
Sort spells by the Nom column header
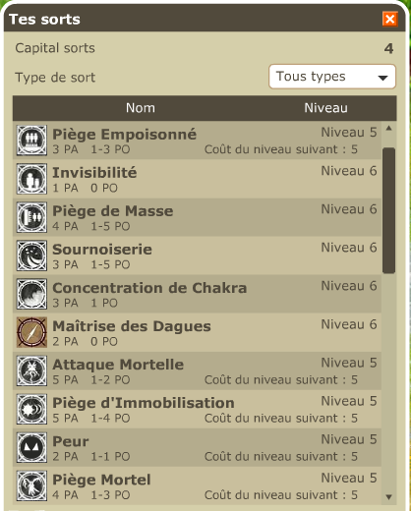(x=141, y=108)
